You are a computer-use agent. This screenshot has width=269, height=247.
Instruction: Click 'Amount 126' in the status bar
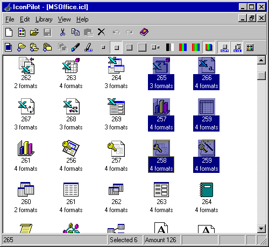(x=160, y=240)
